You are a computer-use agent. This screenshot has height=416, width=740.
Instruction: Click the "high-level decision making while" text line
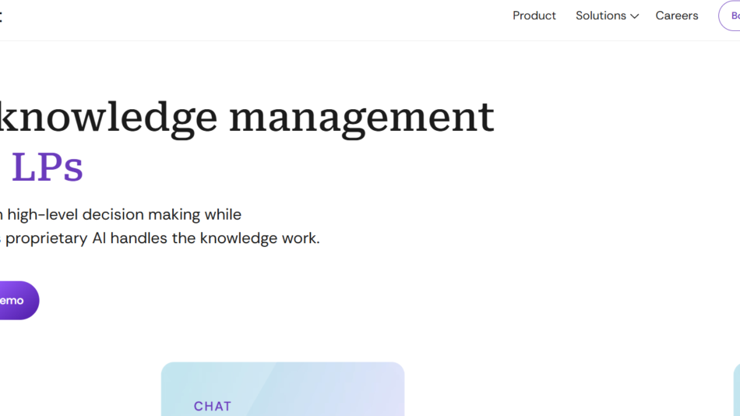tap(123, 214)
